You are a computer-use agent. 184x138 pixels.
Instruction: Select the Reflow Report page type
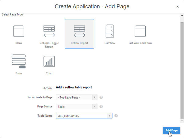coord(79,34)
